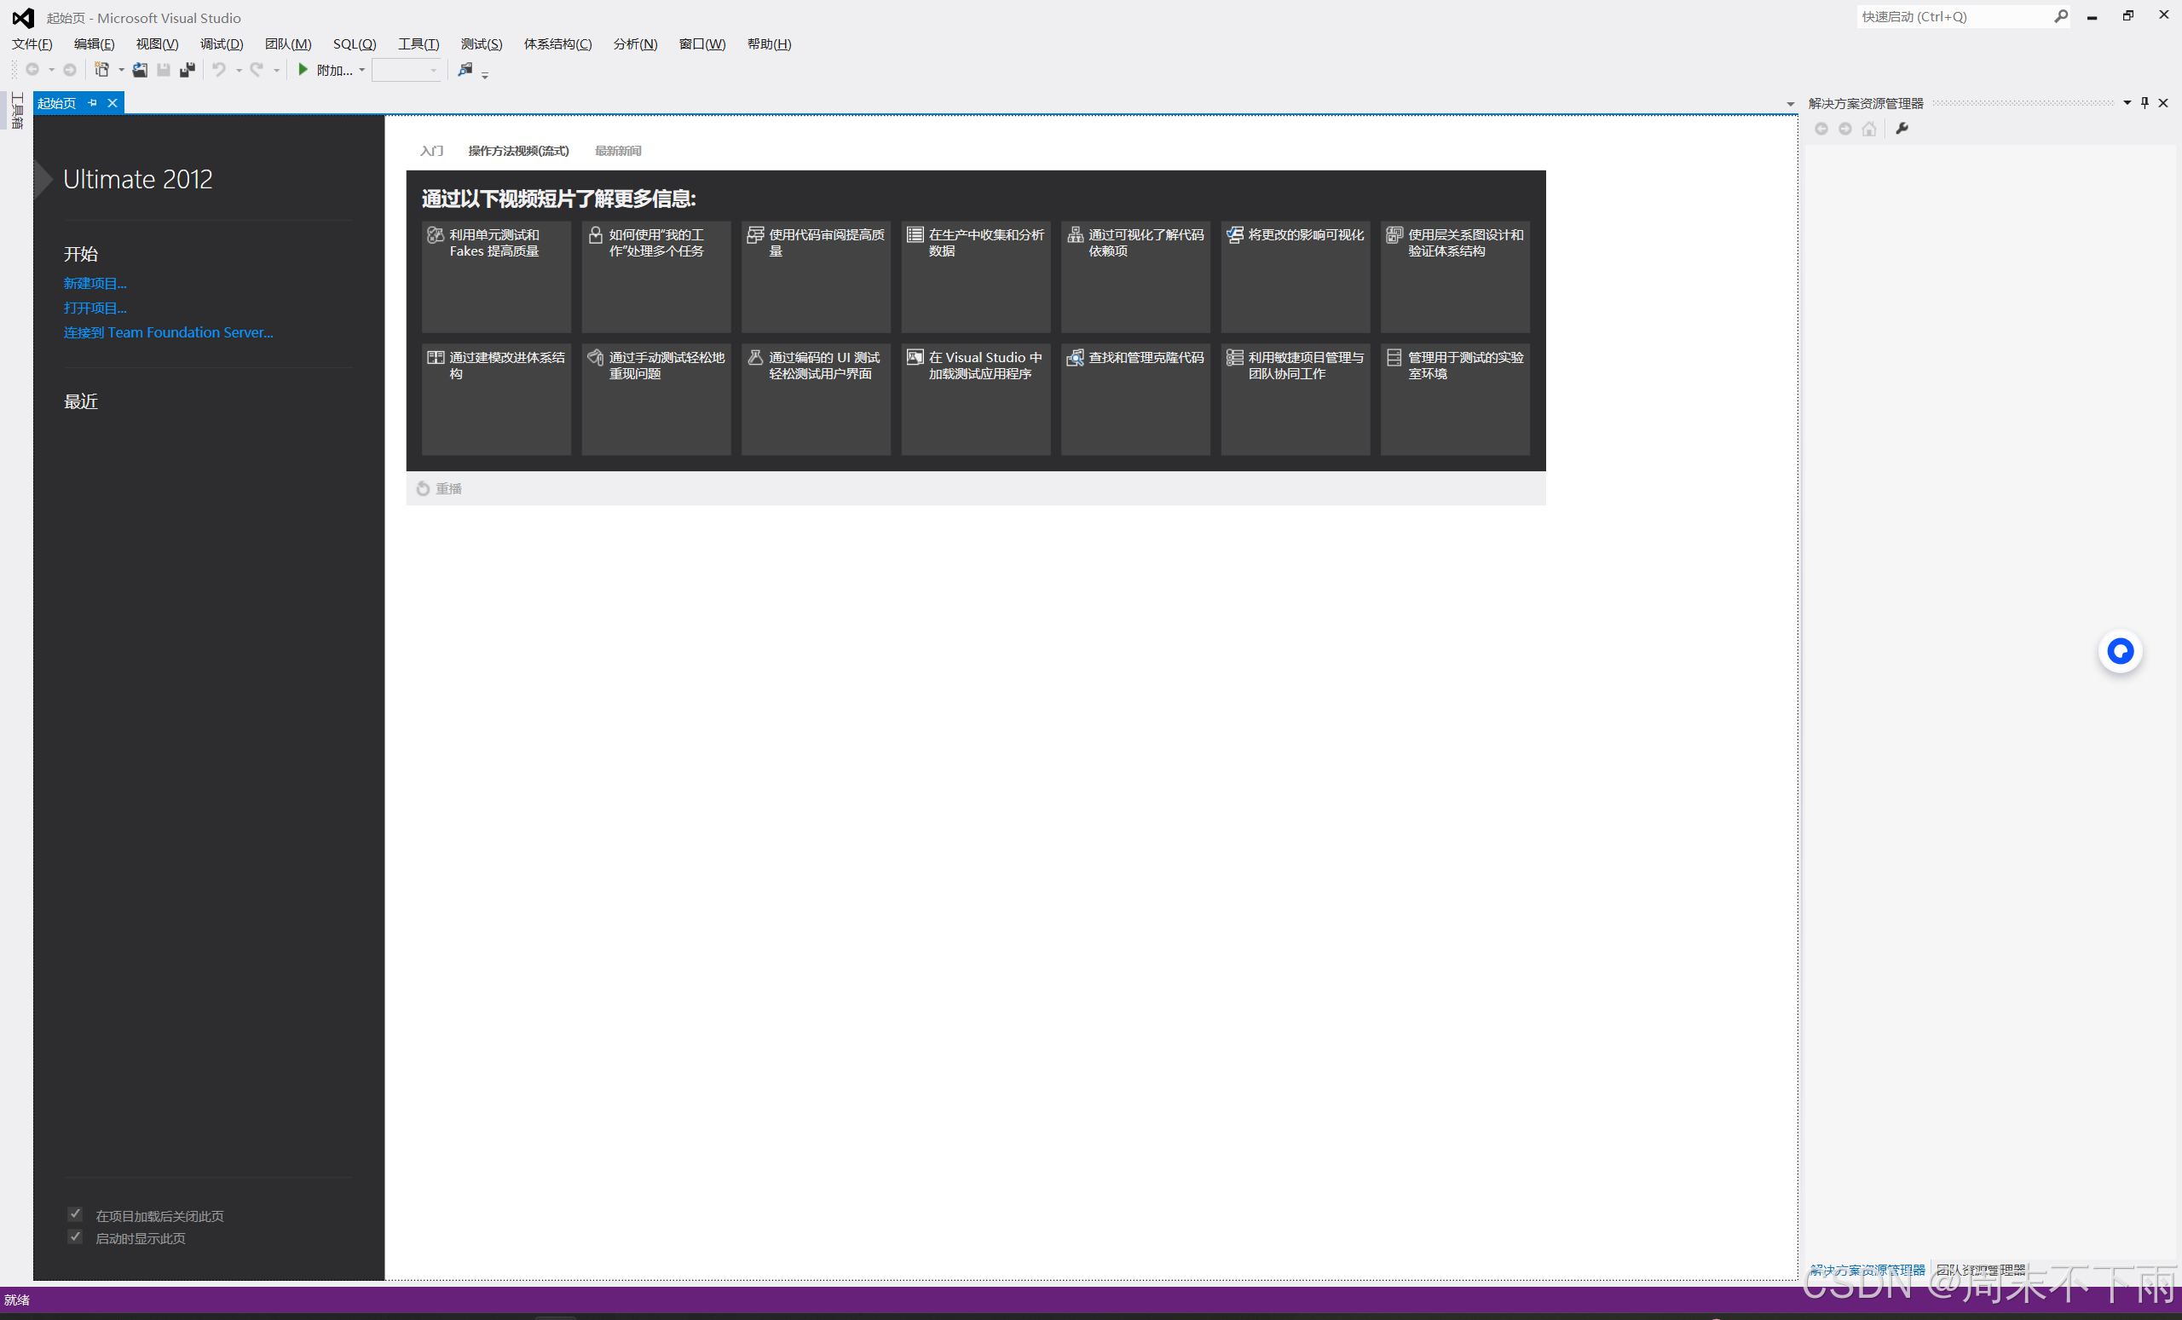Click the Solution Explorer properties wrench icon
This screenshot has width=2182, height=1320.
click(1902, 130)
